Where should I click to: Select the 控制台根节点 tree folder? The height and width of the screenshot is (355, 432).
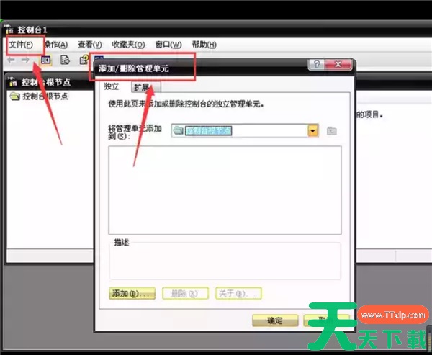39,96
